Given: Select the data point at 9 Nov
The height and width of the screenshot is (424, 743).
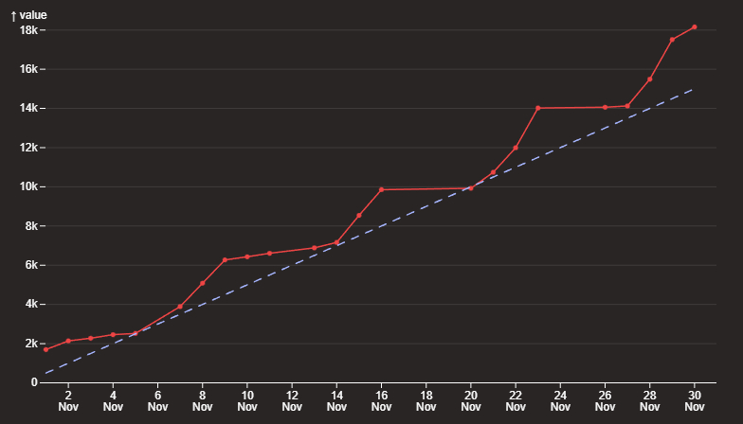Looking at the screenshot, I should (x=225, y=260).
